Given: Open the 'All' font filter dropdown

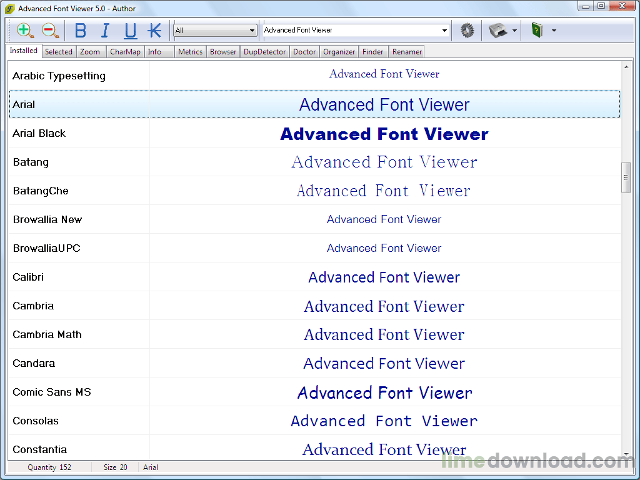Looking at the screenshot, I should point(215,31).
